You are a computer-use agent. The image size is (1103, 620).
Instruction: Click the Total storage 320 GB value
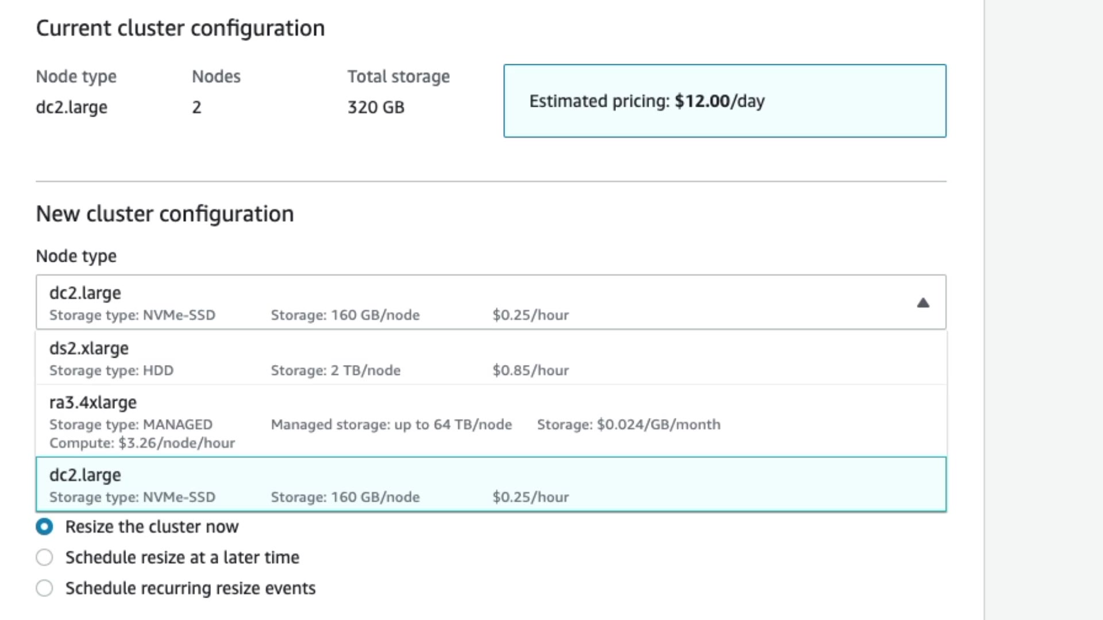coord(376,107)
